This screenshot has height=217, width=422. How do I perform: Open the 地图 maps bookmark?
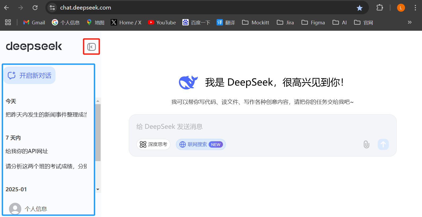click(96, 23)
